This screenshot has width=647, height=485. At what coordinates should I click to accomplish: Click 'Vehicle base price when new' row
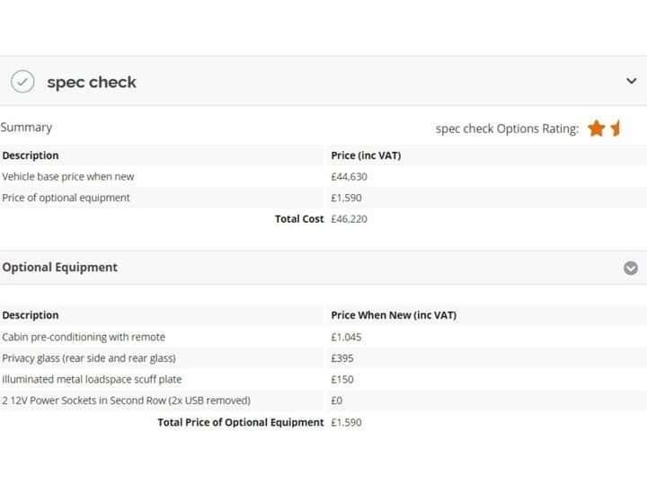coord(323,177)
